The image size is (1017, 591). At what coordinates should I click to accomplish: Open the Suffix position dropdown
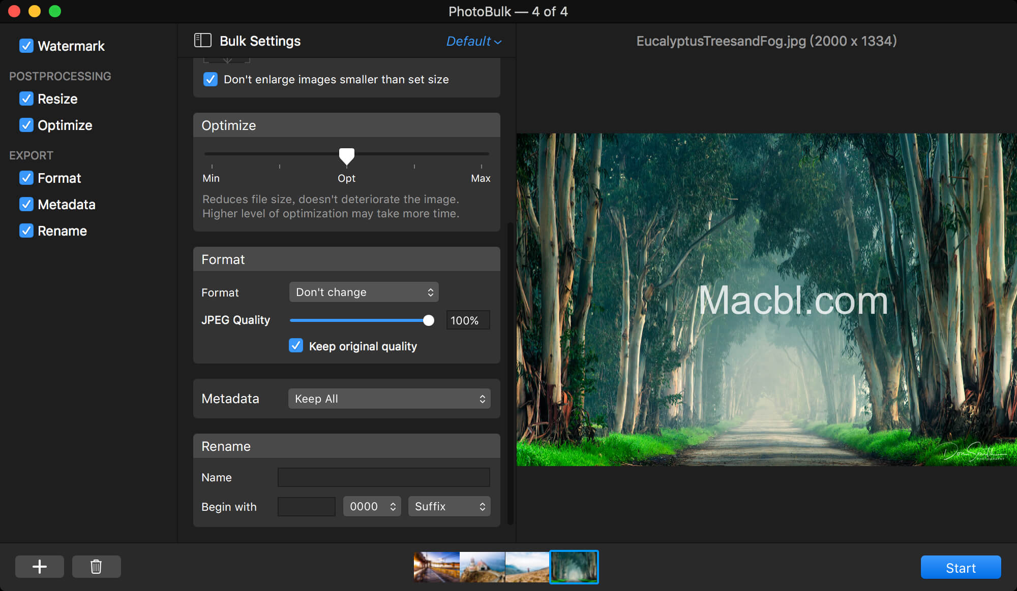pyautogui.click(x=450, y=506)
